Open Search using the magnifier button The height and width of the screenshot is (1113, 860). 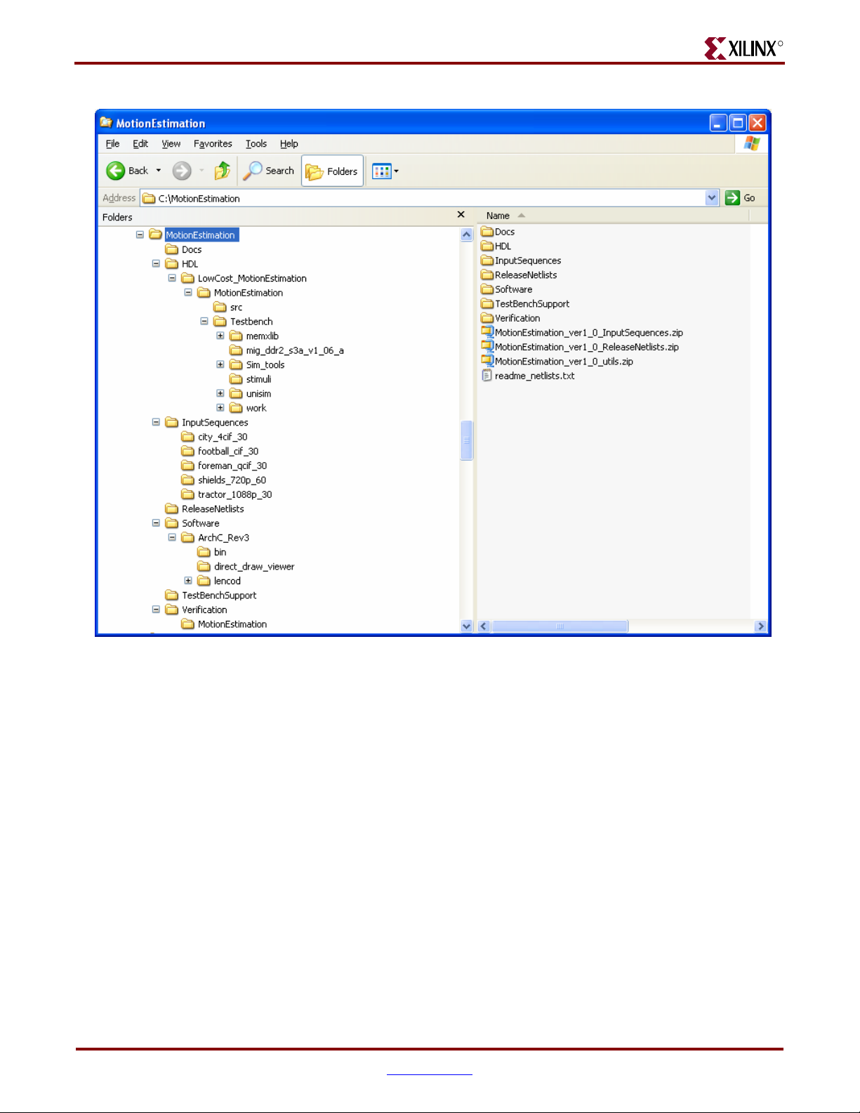click(x=269, y=171)
